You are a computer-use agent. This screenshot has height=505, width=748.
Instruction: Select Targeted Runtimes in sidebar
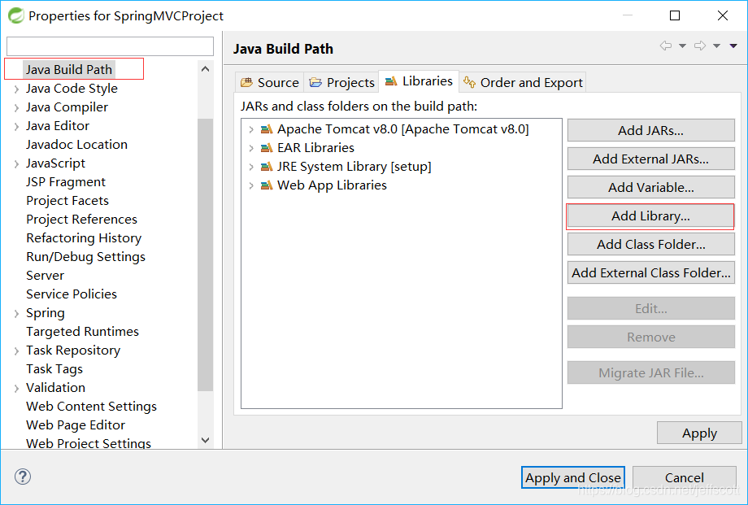pos(82,331)
